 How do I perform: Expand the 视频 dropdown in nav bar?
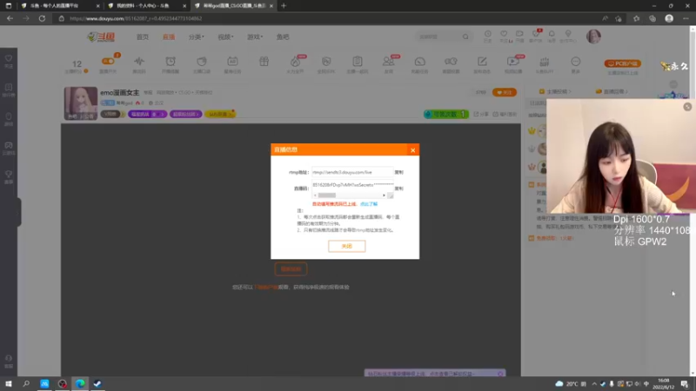click(x=225, y=36)
